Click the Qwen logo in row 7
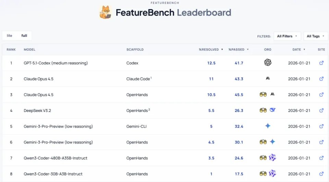 272,158
